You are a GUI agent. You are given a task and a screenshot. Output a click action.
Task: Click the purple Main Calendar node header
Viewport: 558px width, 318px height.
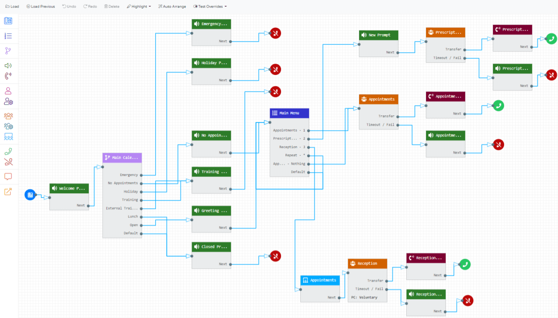tap(122, 158)
